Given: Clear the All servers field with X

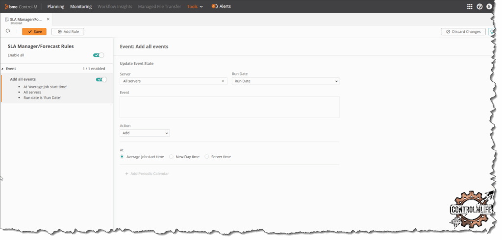Looking at the screenshot, I should (x=223, y=81).
